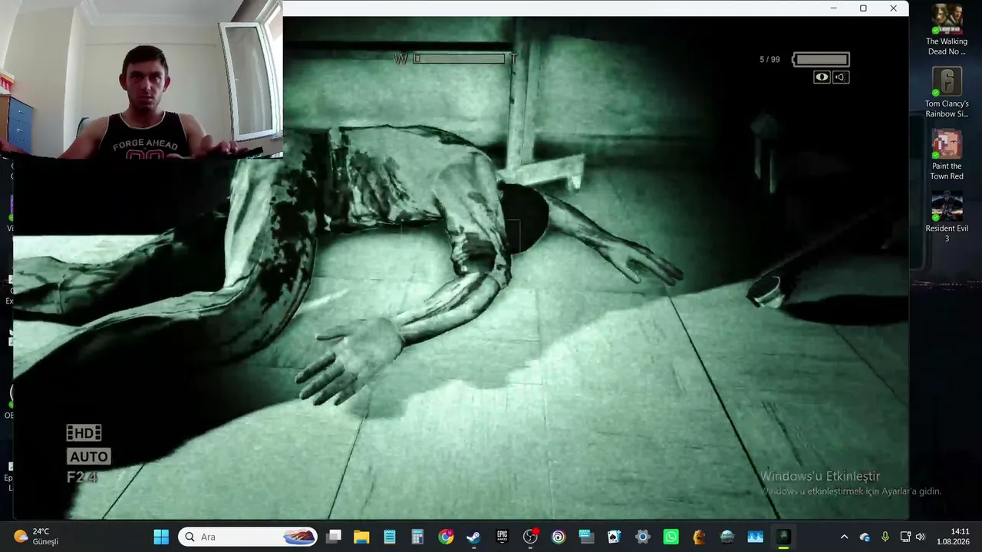Open the orange creature taskbar icon
Image resolution: width=982 pixels, height=552 pixels.
point(699,537)
